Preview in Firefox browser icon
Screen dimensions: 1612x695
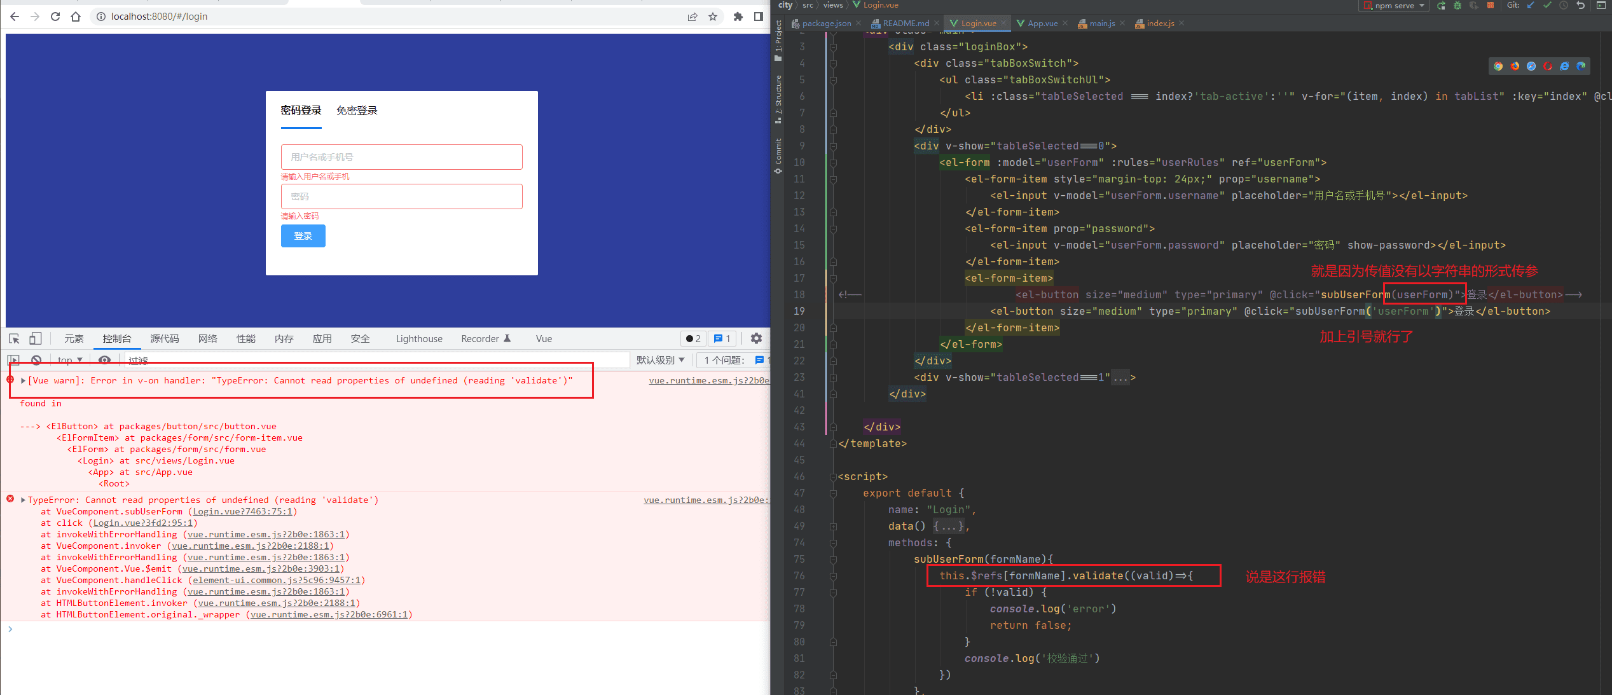[1515, 66]
